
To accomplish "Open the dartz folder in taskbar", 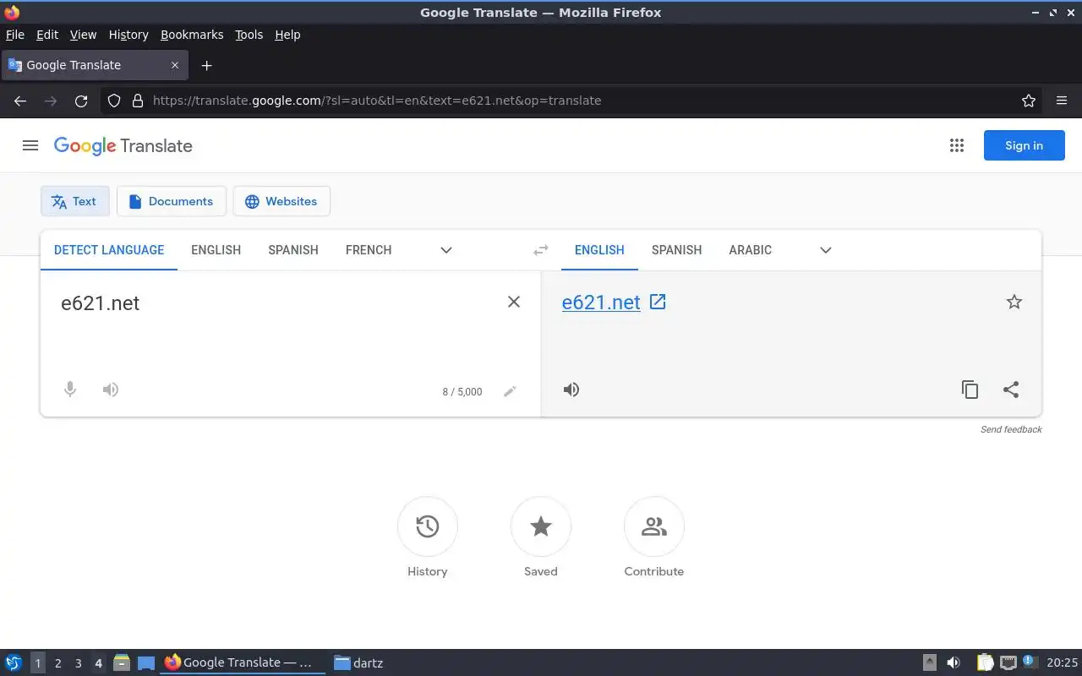I will (359, 663).
